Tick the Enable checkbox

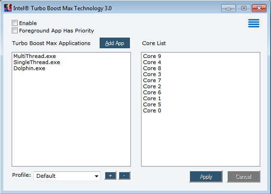click(14, 23)
